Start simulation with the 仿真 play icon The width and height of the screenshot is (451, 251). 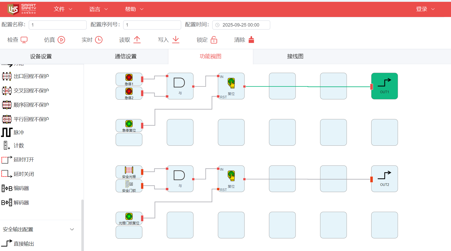pyautogui.click(x=61, y=40)
